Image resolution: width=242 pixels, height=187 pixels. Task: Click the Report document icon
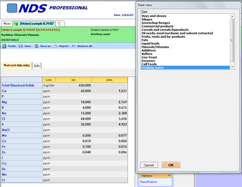coord(55,46)
